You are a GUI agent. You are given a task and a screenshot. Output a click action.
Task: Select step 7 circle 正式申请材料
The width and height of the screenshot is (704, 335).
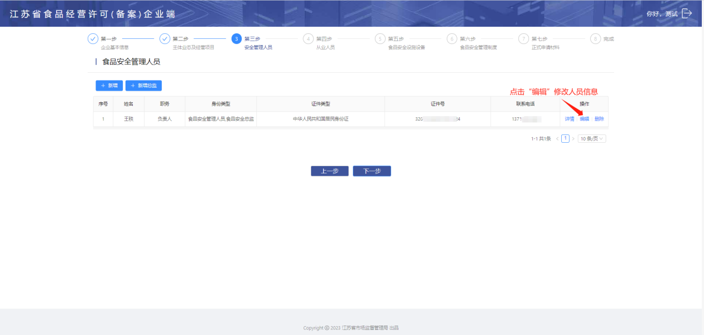point(523,39)
